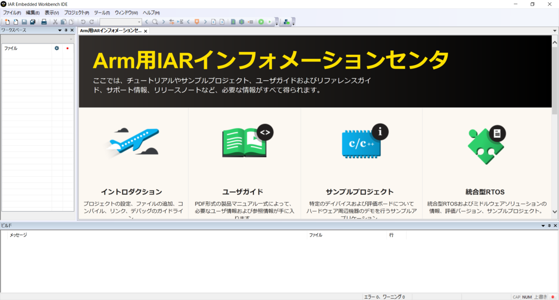Click the red dot column header in workspace
This screenshot has height=300, width=559.
pyautogui.click(x=68, y=48)
